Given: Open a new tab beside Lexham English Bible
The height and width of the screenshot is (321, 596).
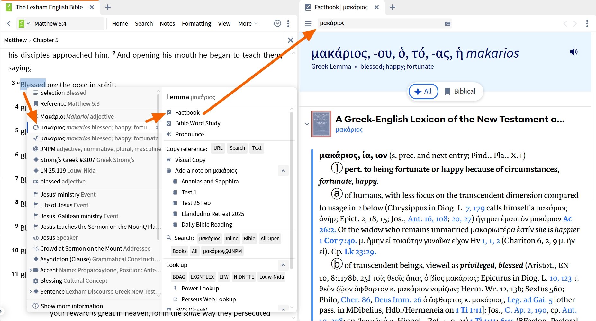Looking at the screenshot, I should coord(108,7).
